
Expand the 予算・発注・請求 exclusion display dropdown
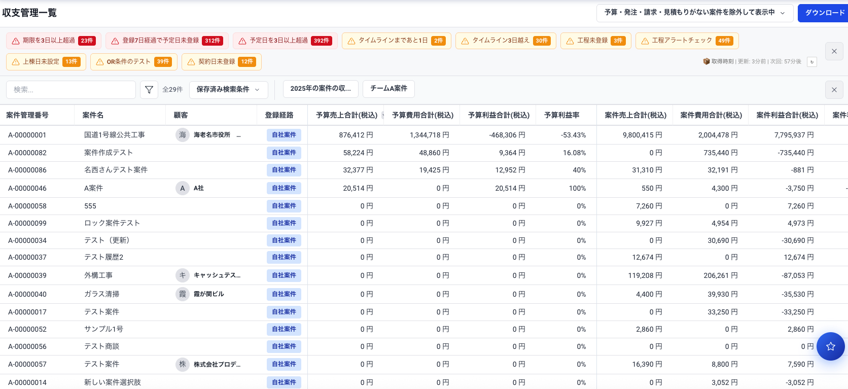[694, 13]
